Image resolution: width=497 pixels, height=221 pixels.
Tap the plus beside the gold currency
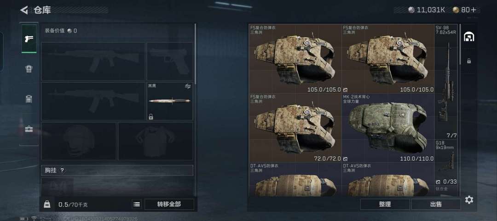[x=473, y=10]
